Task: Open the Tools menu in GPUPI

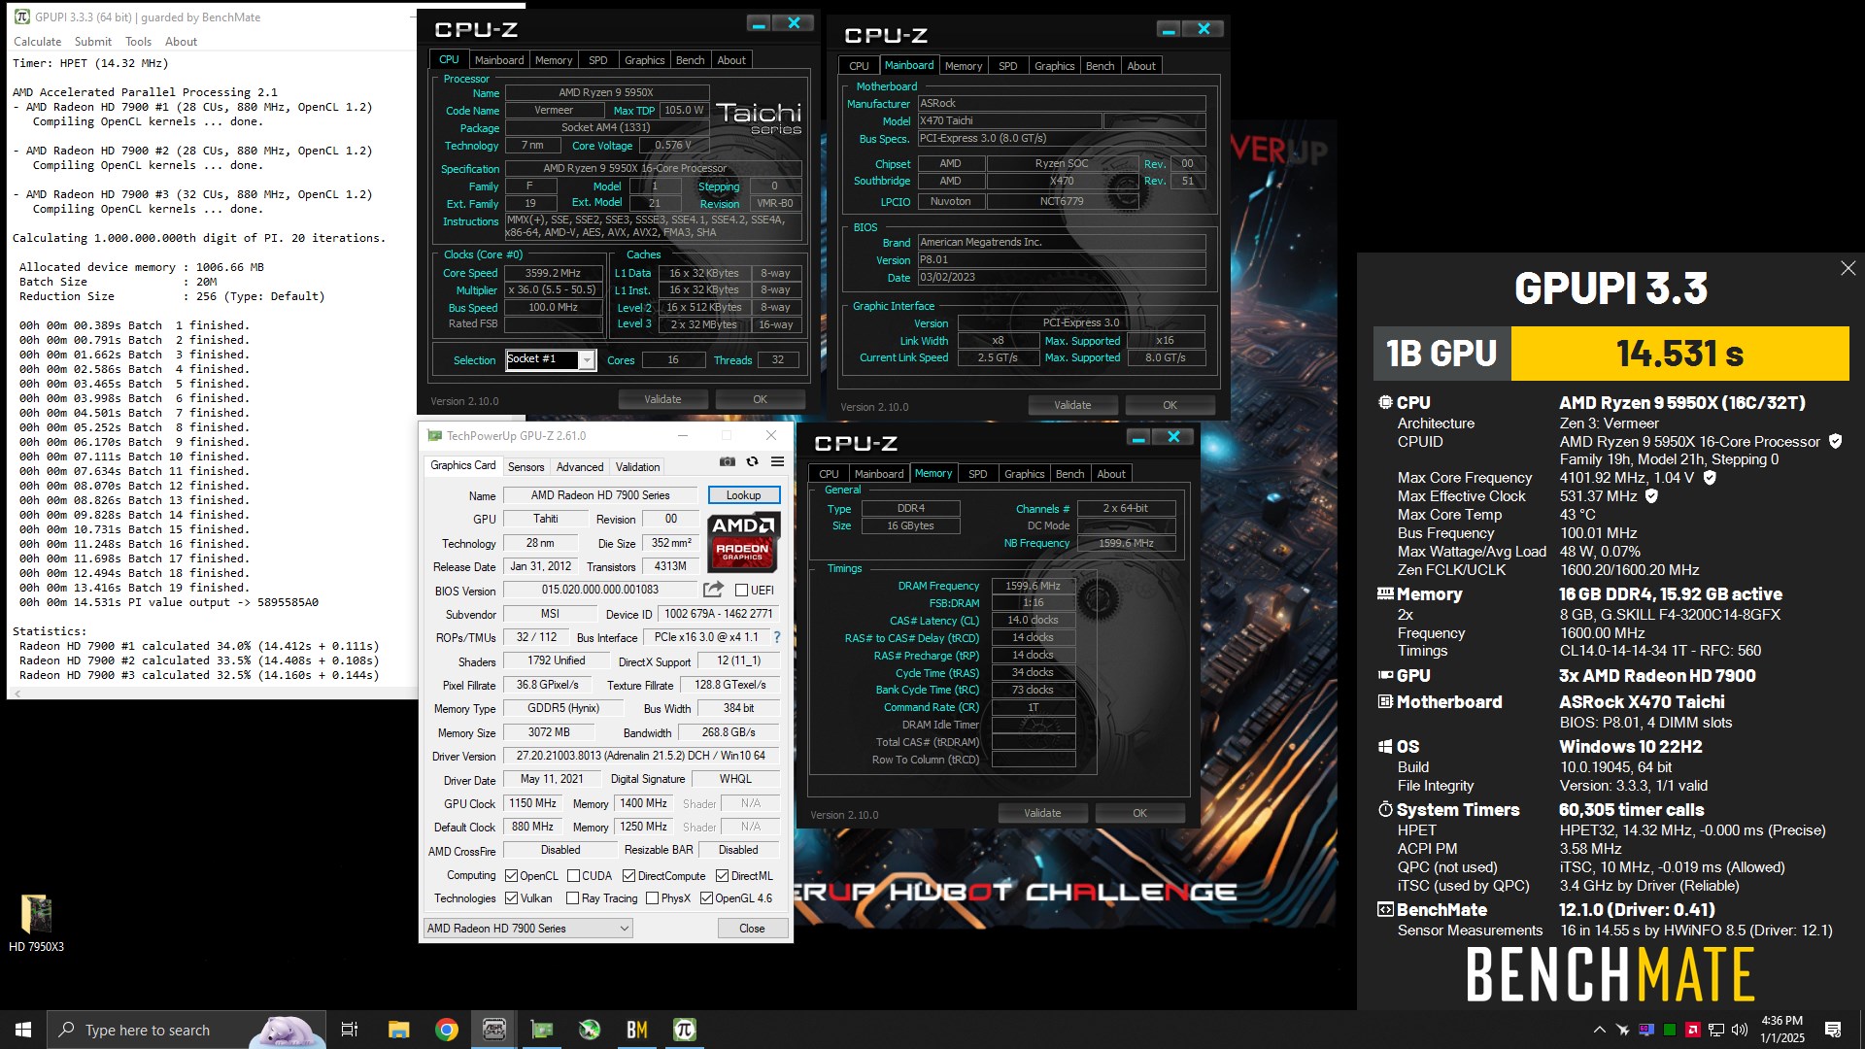Action: (x=138, y=42)
